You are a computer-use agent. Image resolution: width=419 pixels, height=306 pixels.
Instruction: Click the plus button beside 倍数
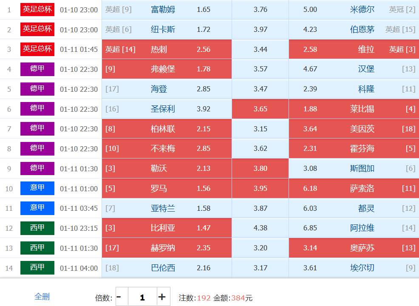(161, 297)
